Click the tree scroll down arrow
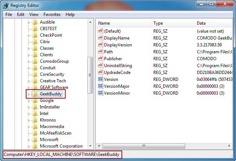The width and height of the screenshot is (236, 161). click(90, 146)
